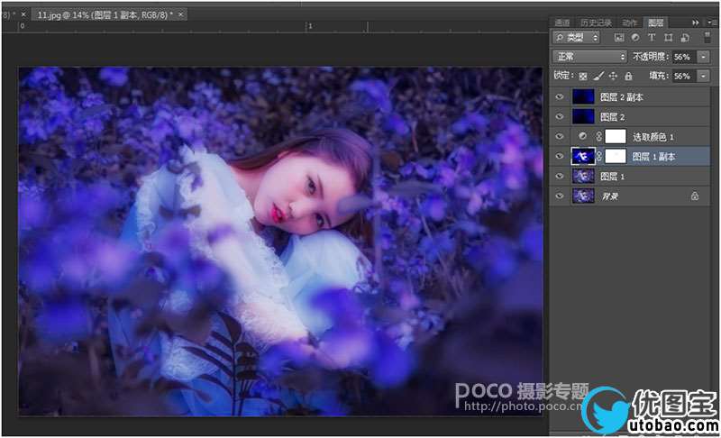Viewport: 721px width, 438px height.
Task: Close the 11.jpg document tab
Action: click(x=181, y=14)
